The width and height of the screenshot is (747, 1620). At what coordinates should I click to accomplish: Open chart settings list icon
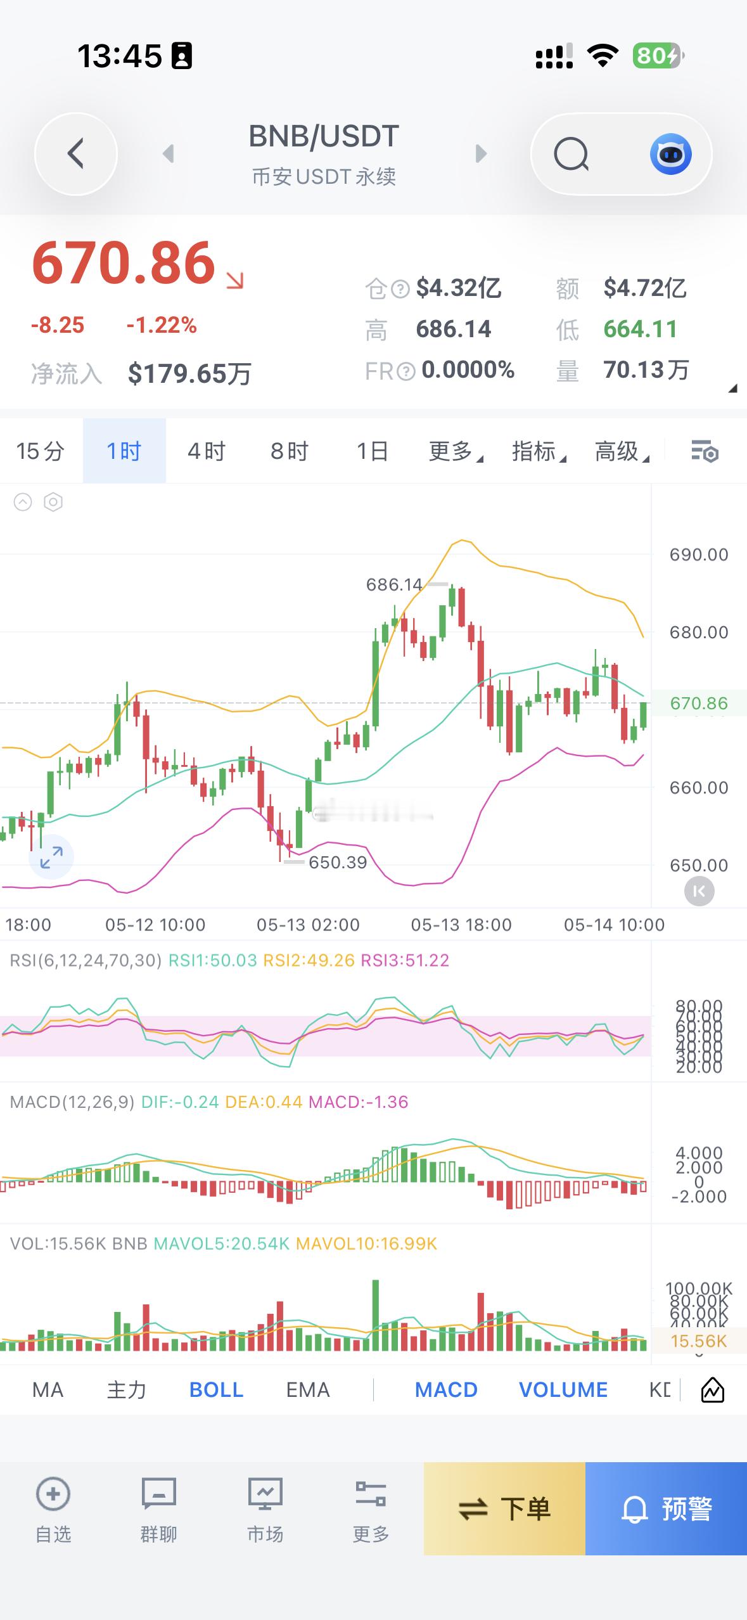click(705, 451)
